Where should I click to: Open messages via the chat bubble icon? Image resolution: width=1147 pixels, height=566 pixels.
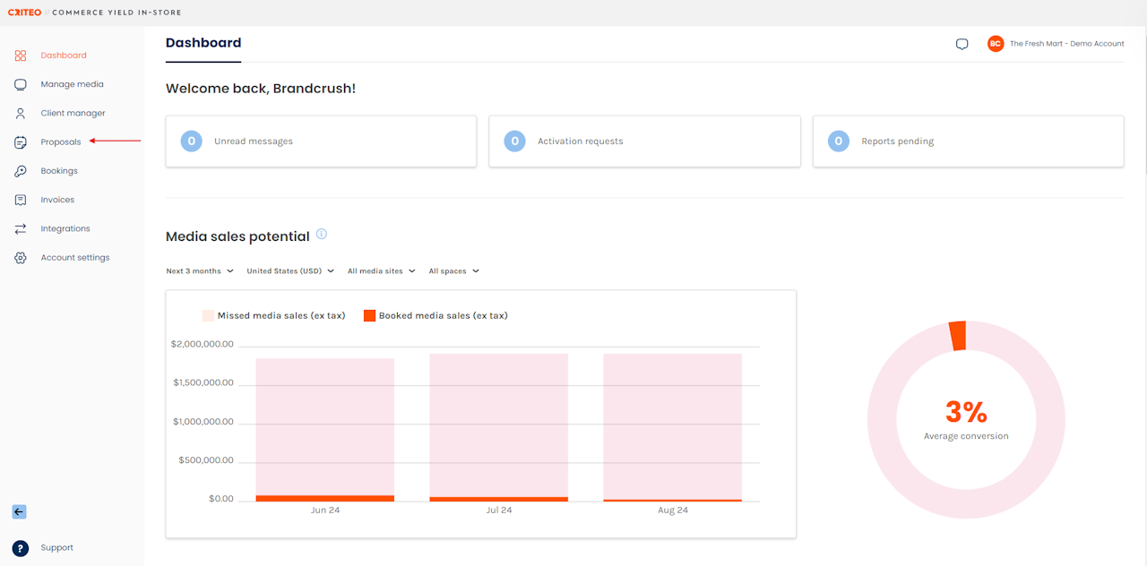pyautogui.click(x=962, y=44)
